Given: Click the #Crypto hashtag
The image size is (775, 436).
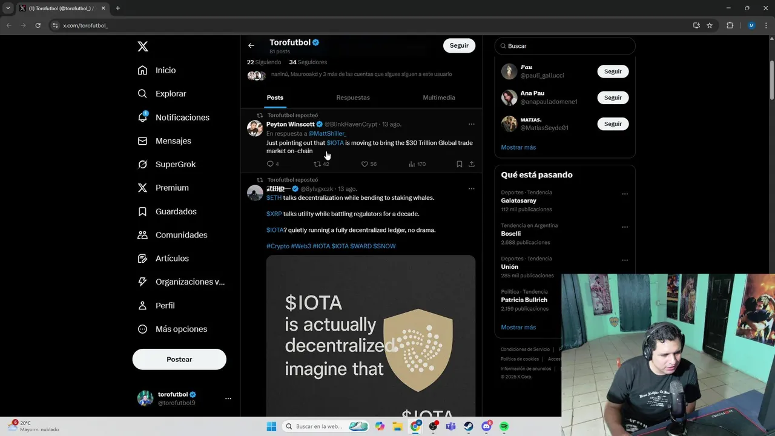Looking at the screenshot, I should click(x=278, y=246).
